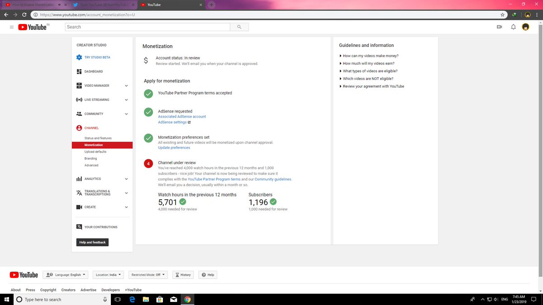543x305 pixels.
Task: Click the footer Help button
Action: click(x=208, y=275)
